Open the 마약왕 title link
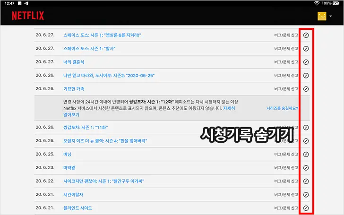Screen dimensions: 344x215 click(69, 168)
